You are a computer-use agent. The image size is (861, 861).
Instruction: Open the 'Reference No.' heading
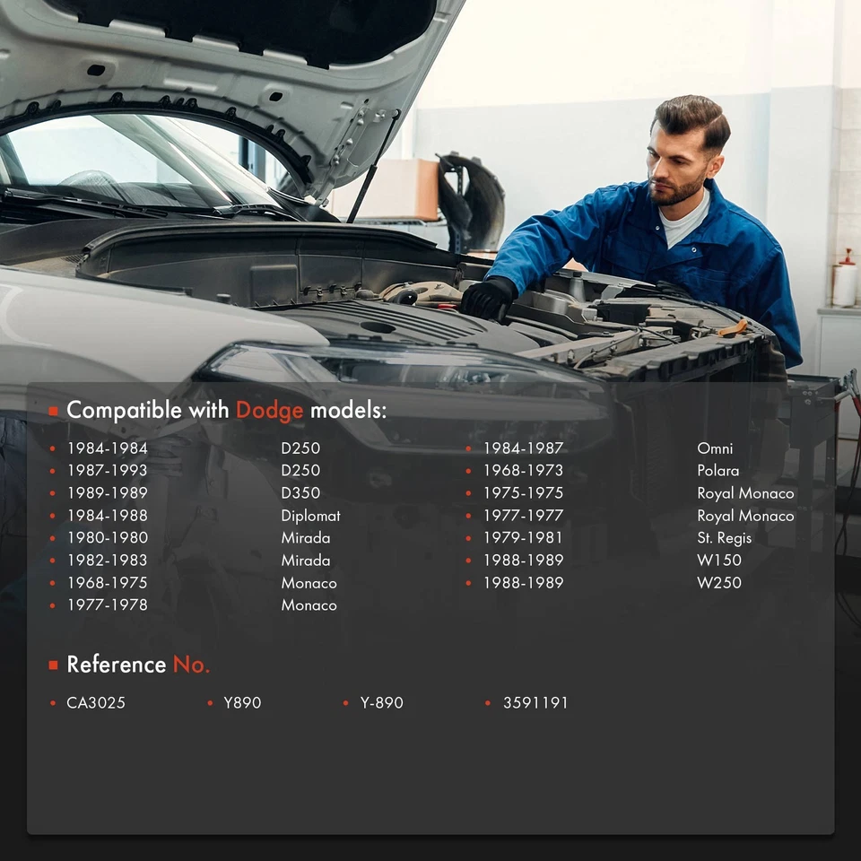tap(138, 665)
